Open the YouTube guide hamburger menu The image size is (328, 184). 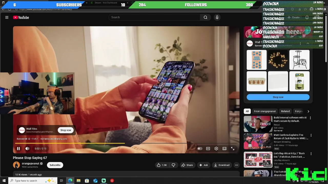(7, 17)
